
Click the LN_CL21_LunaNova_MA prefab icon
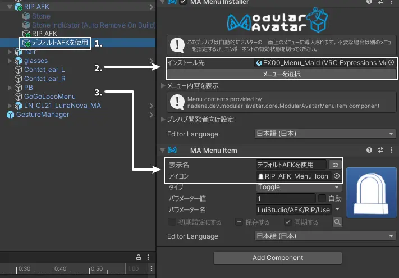click(19, 106)
